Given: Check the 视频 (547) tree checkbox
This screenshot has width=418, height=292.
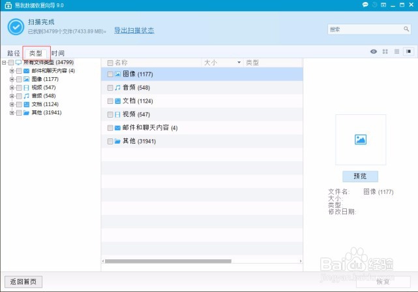Looking at the screenshot, I should pyautogui.click(x=19, y=88).
